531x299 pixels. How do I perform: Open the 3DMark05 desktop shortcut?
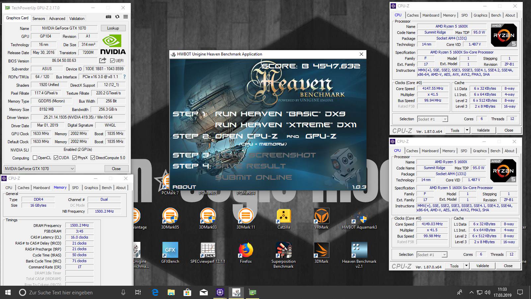pos(170,218)
